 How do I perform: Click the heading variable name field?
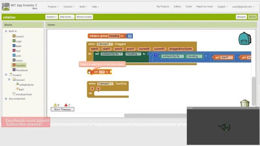pos(114,36)
